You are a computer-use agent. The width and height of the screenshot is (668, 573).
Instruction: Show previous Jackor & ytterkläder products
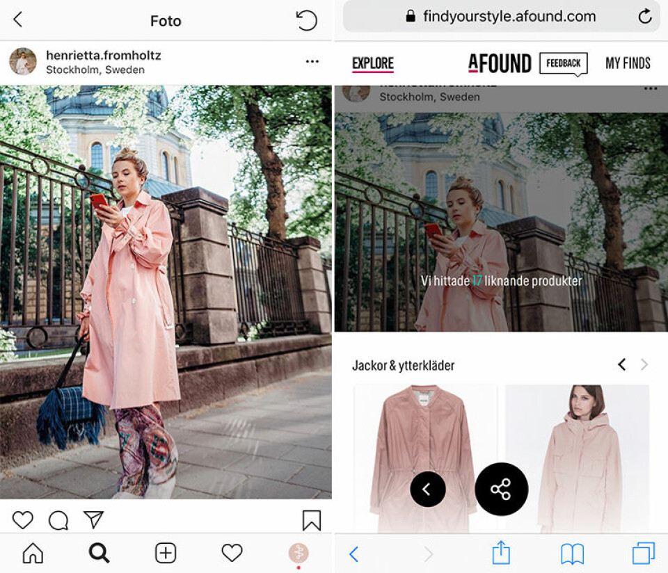click(621, 364)
